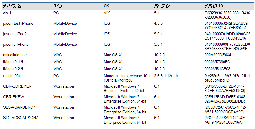
Task: Click version 2.6.8.1-12mdk cell
Action: [166, 76]
